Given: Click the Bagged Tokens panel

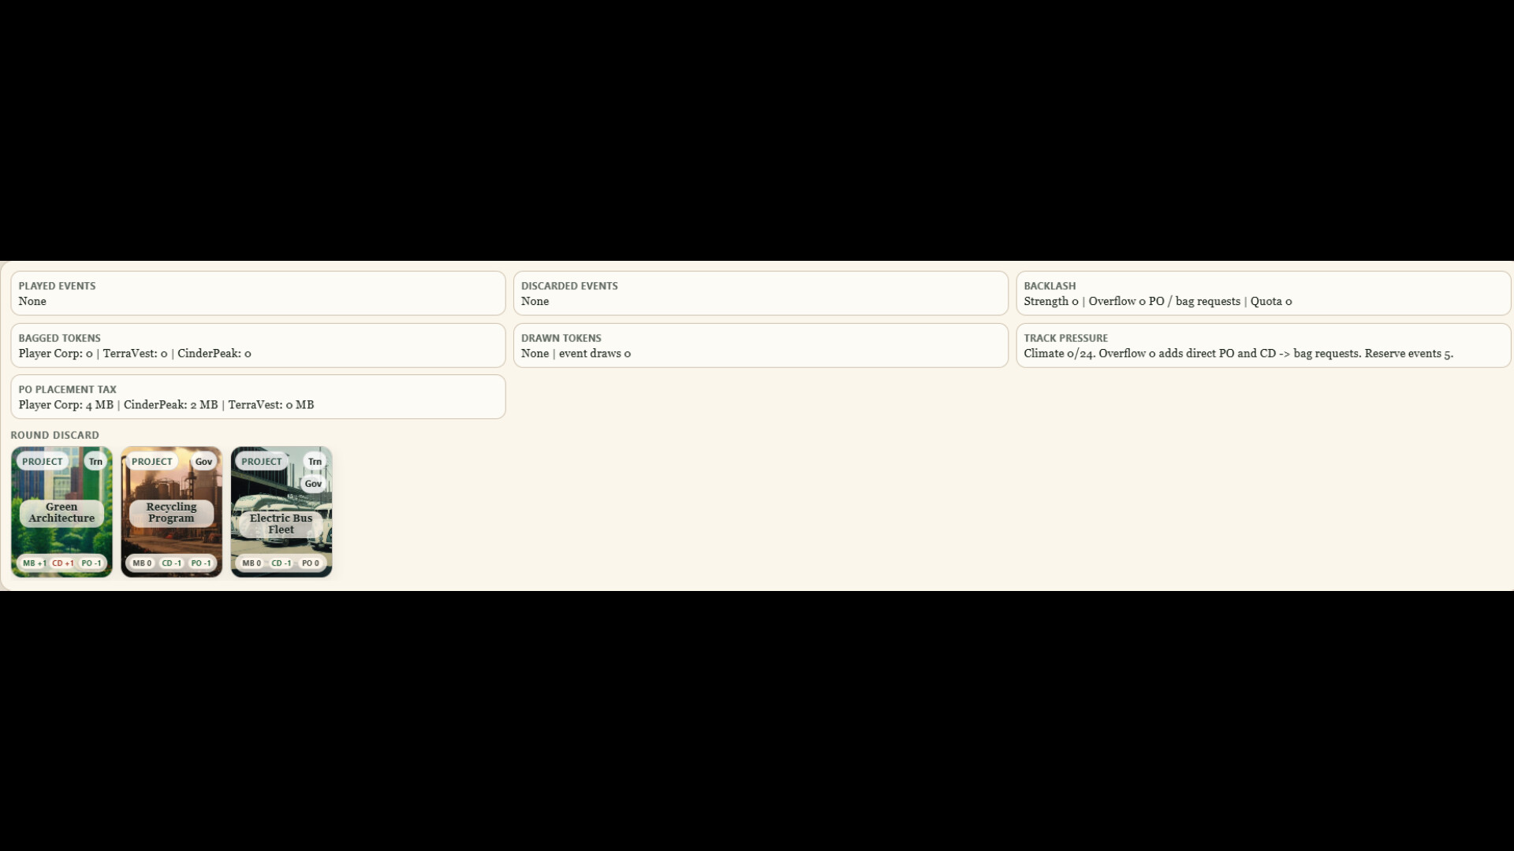Looking at the screenshot, I should [258, 345].
